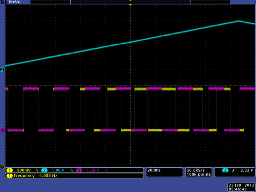This screenshot has width=256, height=192.
Task: Click the channel 3 magenta badge
Action: 79,170
